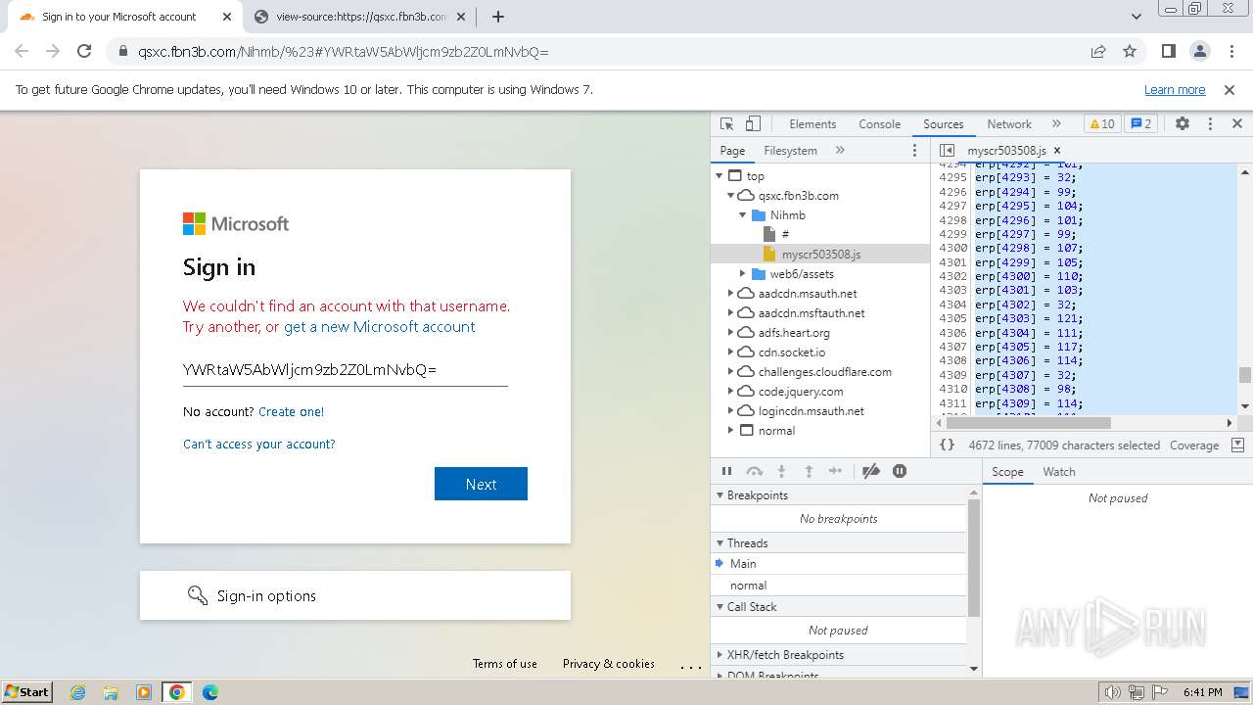
Task: Switch to the Elements tab
Action: 812,124
